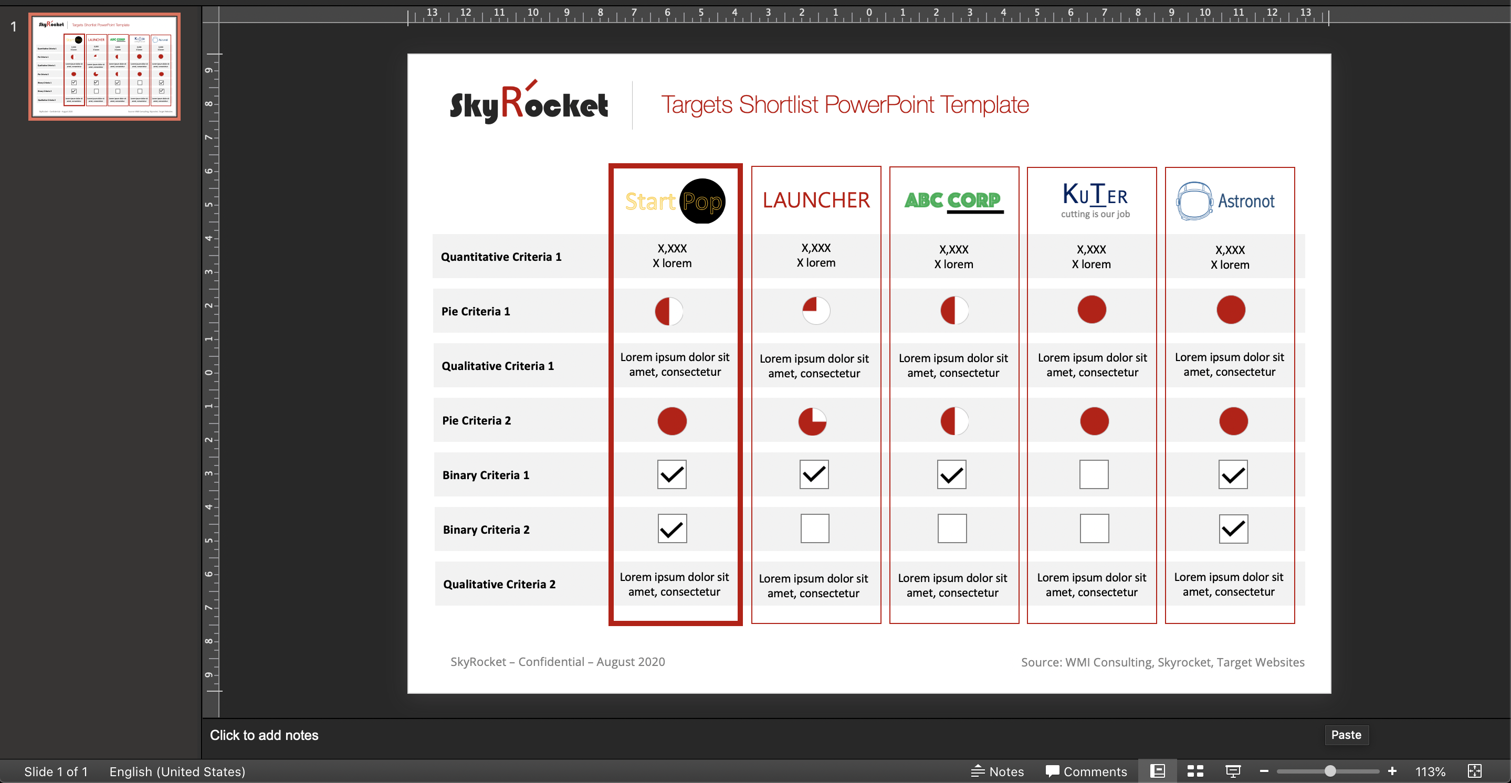Open the Notes pane toggle in status bar
1511x783 pixels.
(997, 771)
